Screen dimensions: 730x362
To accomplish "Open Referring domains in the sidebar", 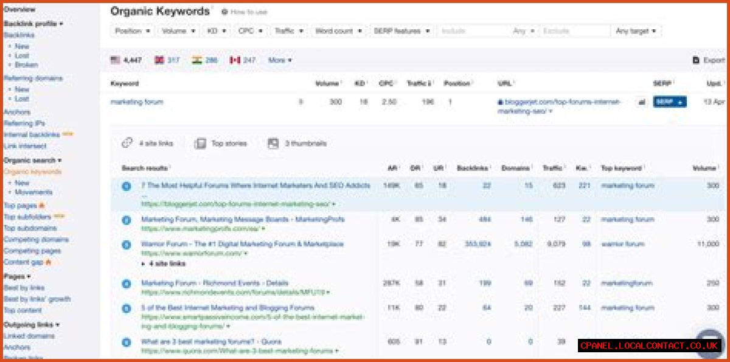I will pos(33,78).
